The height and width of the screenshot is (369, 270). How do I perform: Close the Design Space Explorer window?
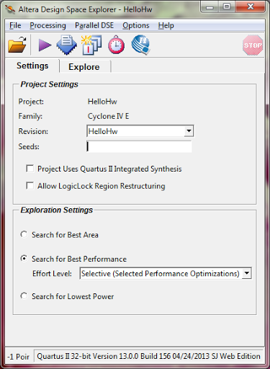[x=251, y=7]
